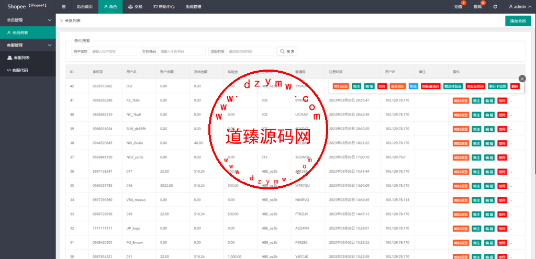Open 会员列表 in the sidebar

tap(28, 33)
